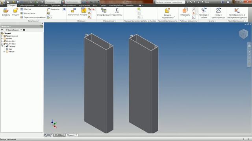252x141 pixels.
Task: Open the Онлайн ribbon tab
Action: pyautogui.click(x=130, y=5)
